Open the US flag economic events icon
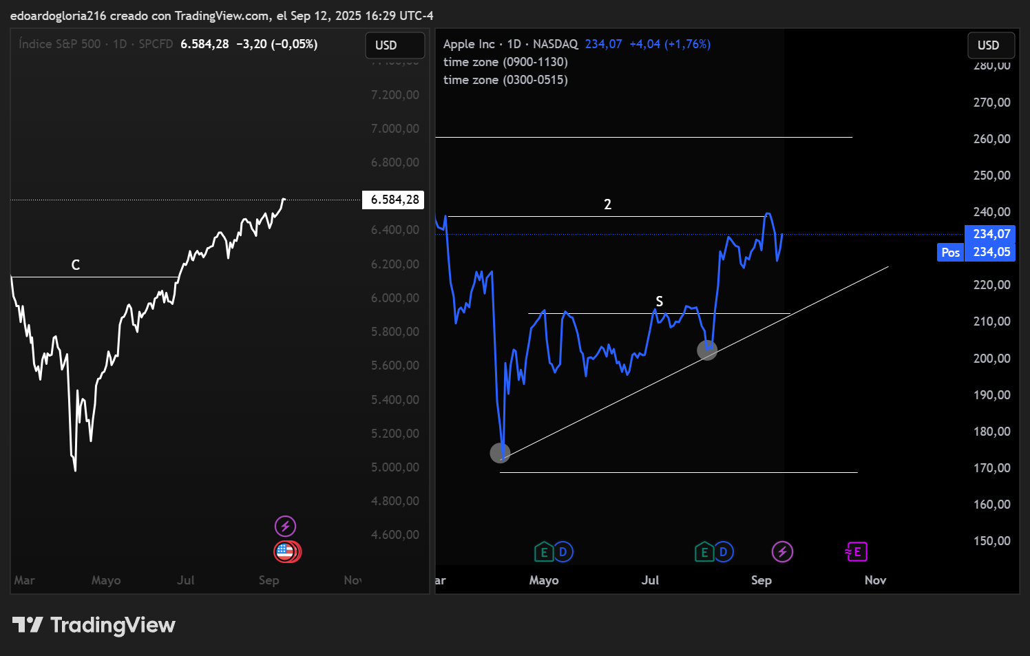The height and width of the screenshot is (656, 1030). click(x=286, y=552)
